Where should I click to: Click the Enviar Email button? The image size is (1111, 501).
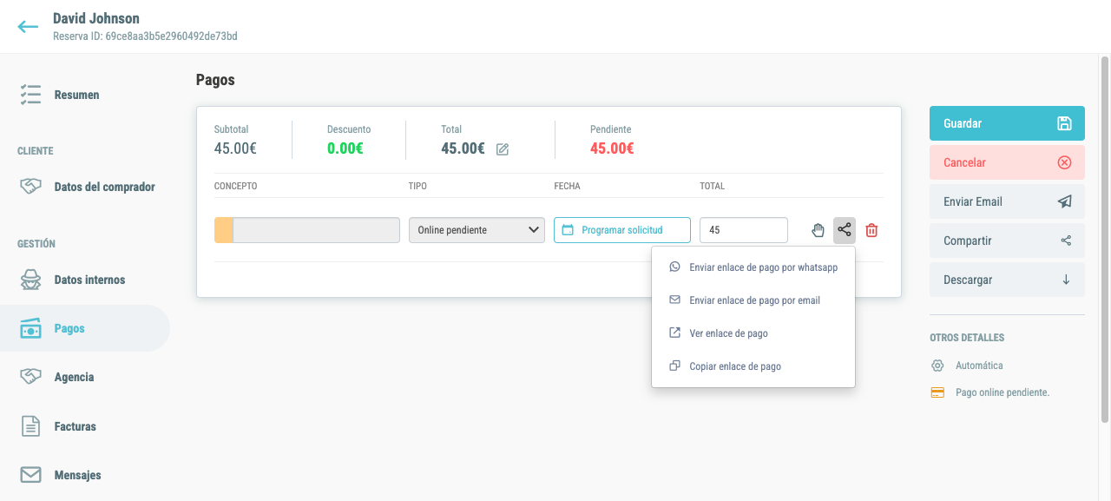pos(1007,201)
